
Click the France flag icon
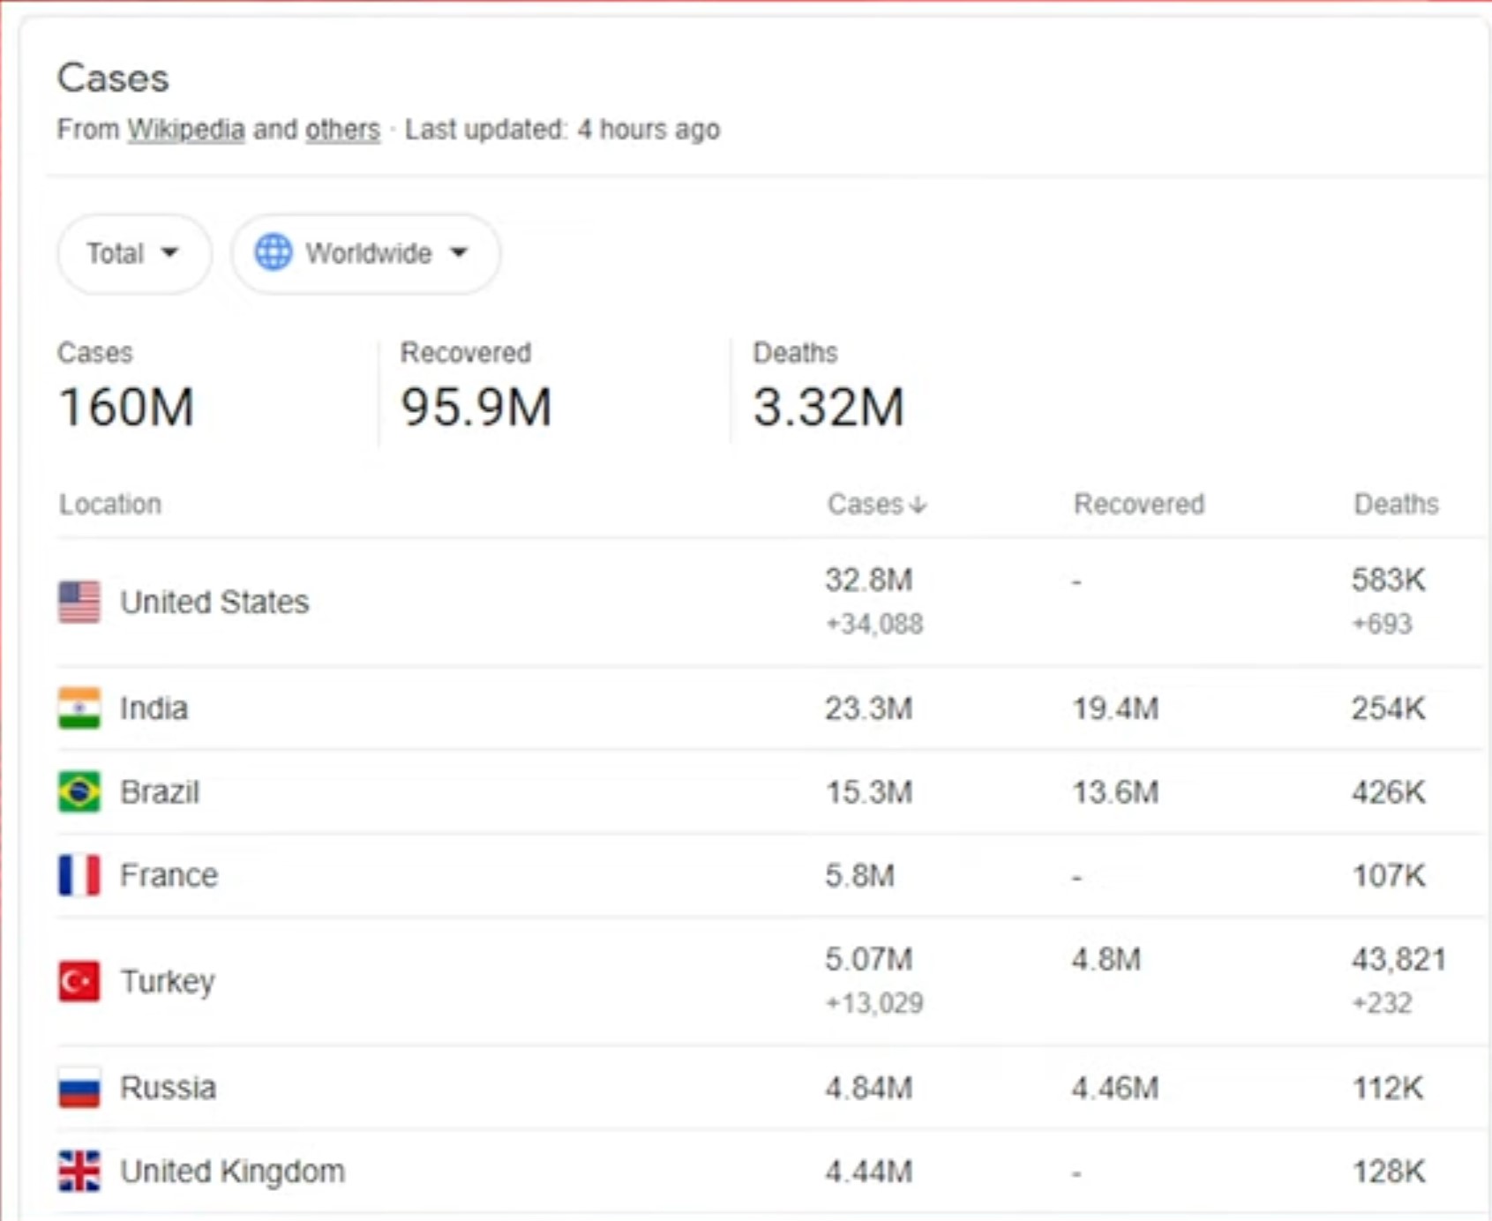[79, 875]
